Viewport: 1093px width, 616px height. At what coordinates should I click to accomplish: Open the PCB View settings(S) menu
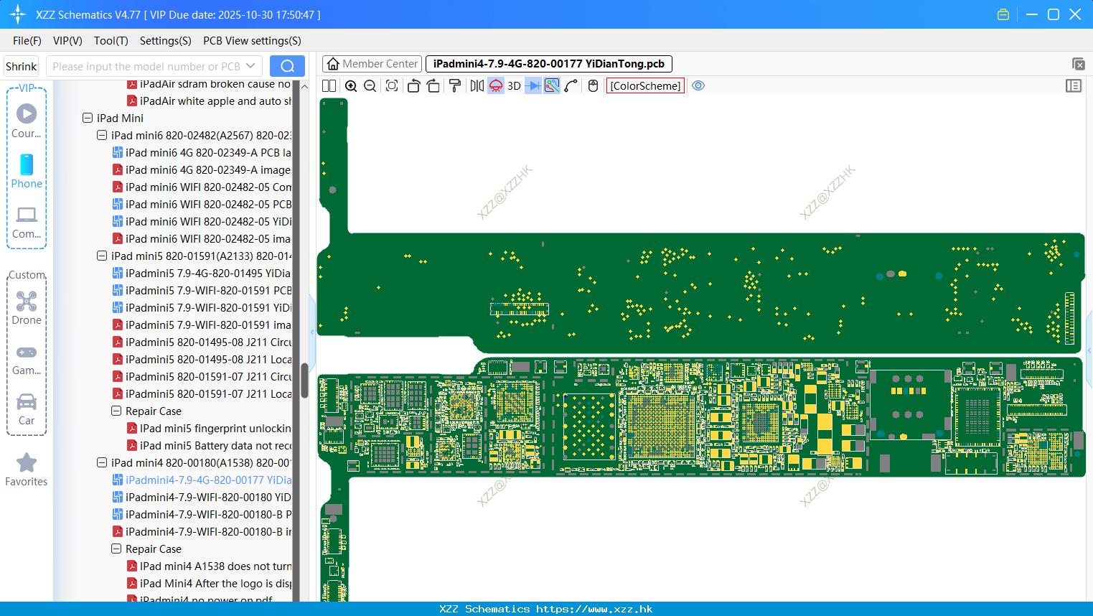(252, 41)
